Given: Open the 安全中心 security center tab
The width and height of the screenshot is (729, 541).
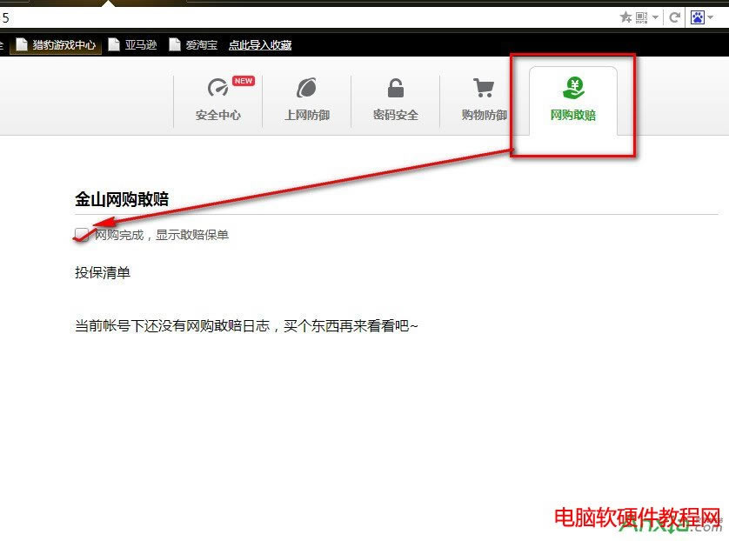Looking at the screenshot, I should coord(217,115).
